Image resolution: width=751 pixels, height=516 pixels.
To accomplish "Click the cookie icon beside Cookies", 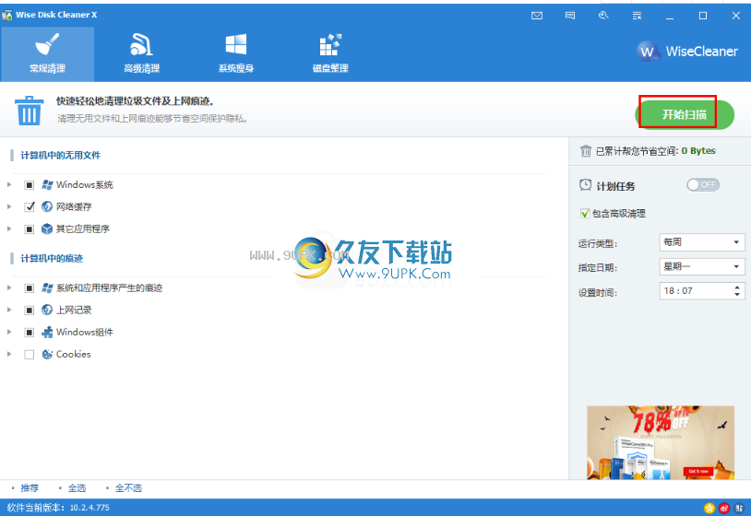I will 47,355.
